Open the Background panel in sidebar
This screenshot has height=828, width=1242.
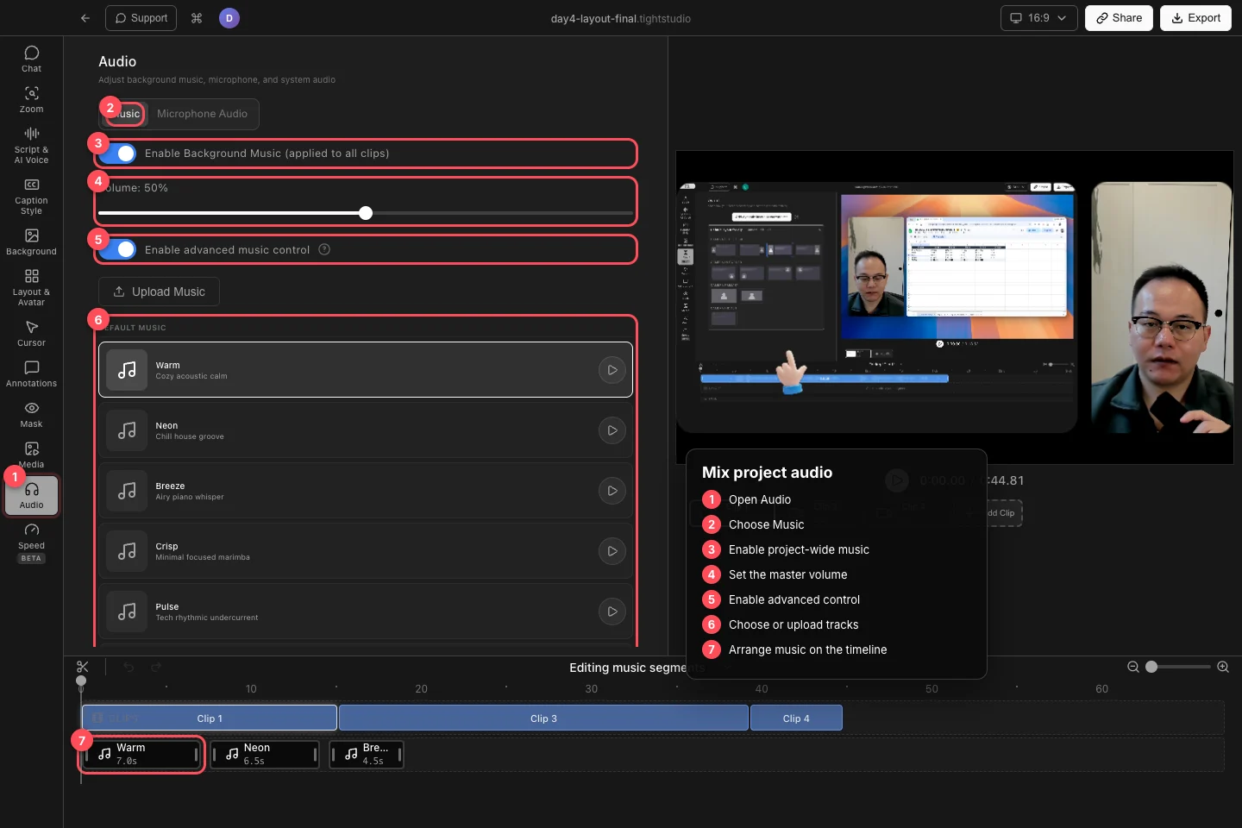(32, 241)
